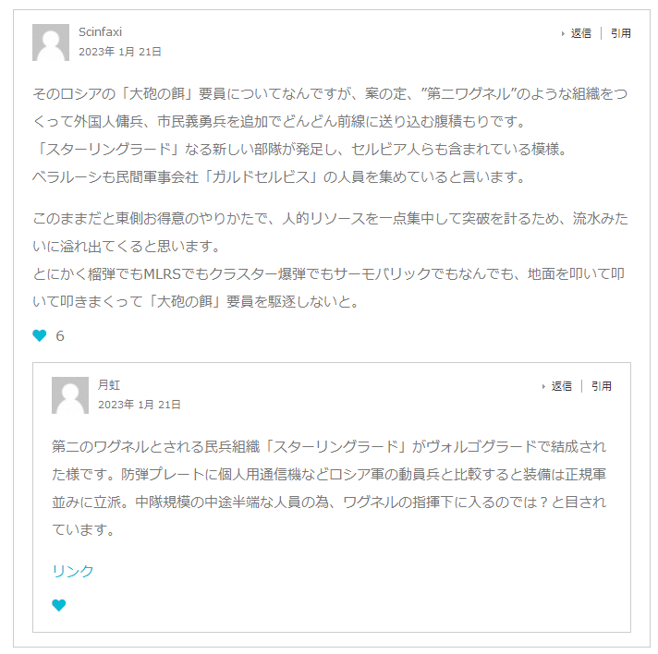This screenshot has height=654, width=658.
Task: Click 月虹's gray avatar image
Action: pos(70,395)
